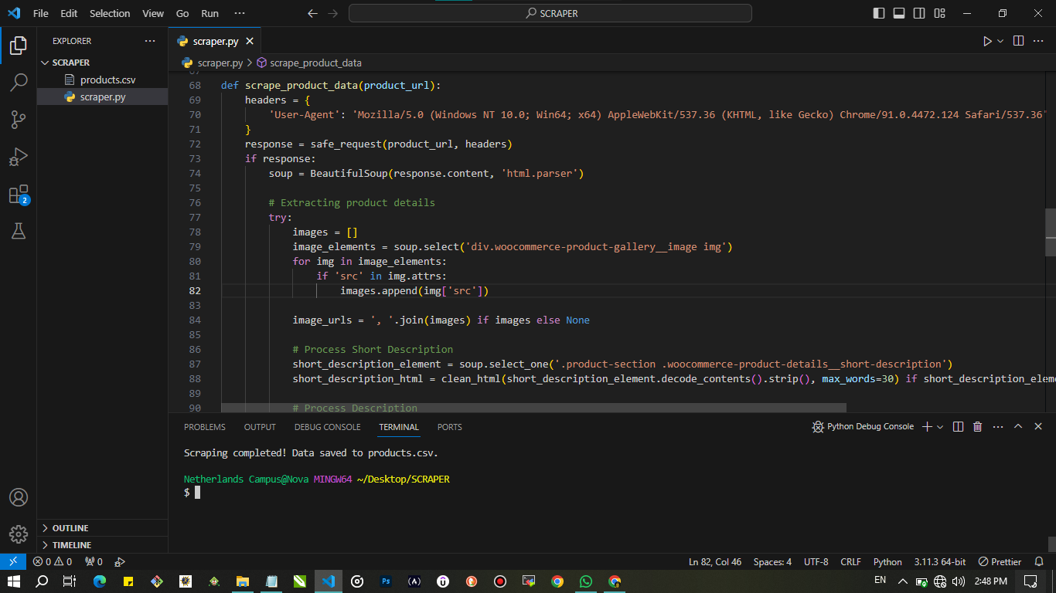
Task: Switch to the DEBUG CONSOLE panel tab
Action: tap(327, 427)
